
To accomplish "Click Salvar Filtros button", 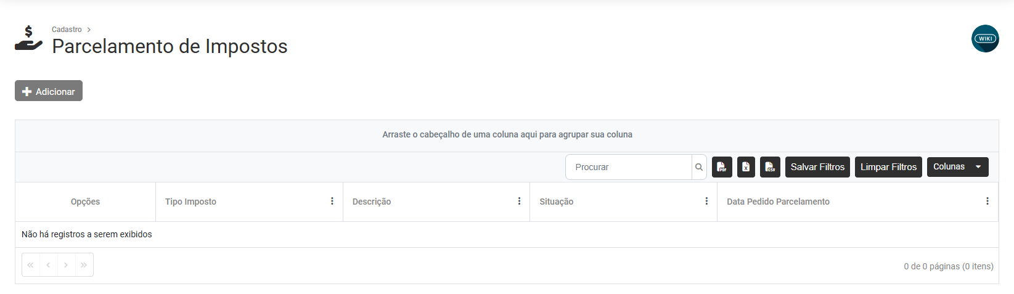I will pyautogui.click(x=817, y=167).
